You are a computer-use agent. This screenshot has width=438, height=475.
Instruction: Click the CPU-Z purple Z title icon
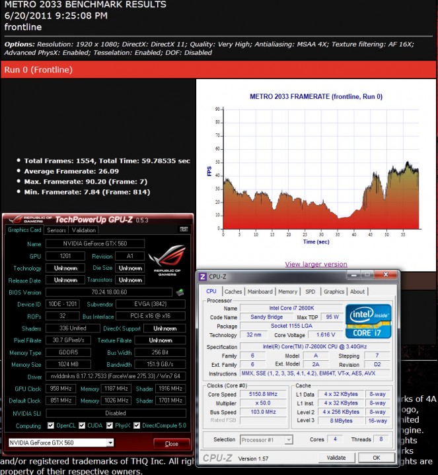pos(203,276)
